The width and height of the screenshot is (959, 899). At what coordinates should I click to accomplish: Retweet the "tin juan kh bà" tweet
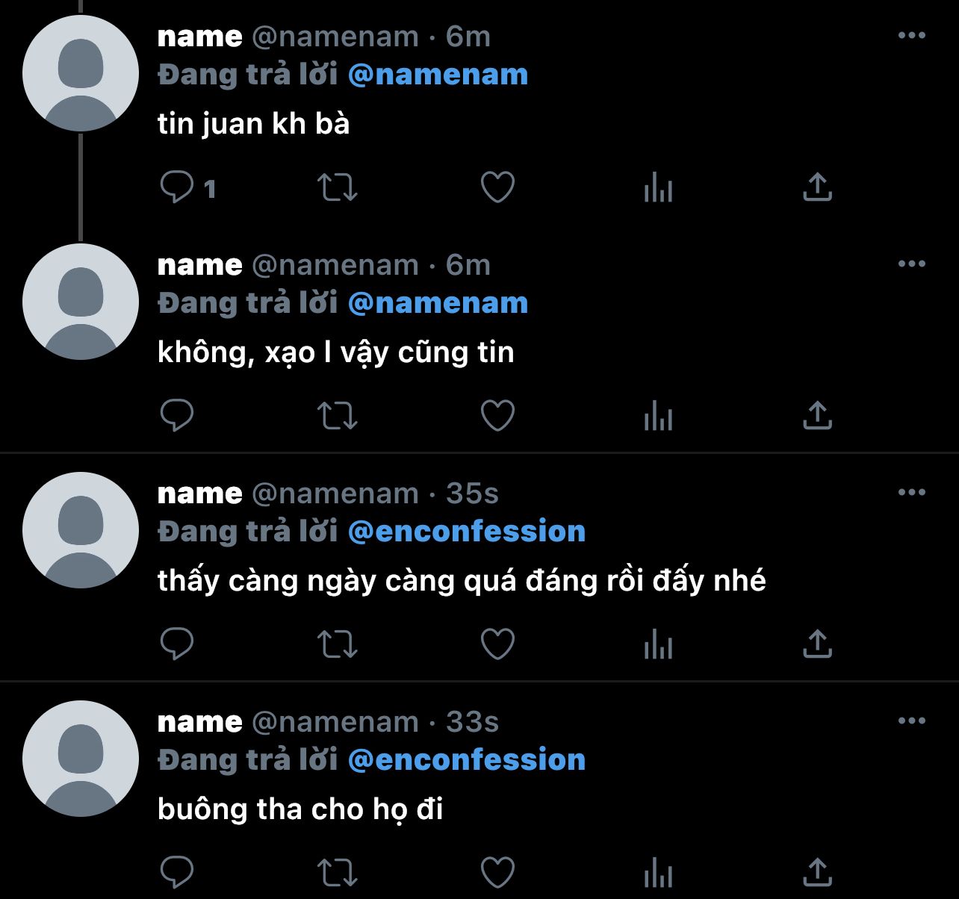coord(338,187)
